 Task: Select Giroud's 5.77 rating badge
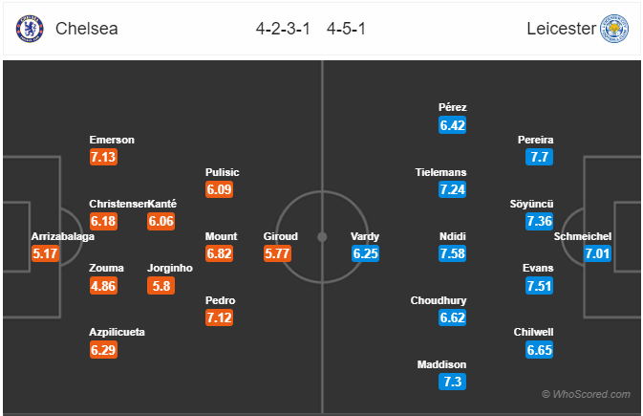pyautogui.click(x=277, y=253)
